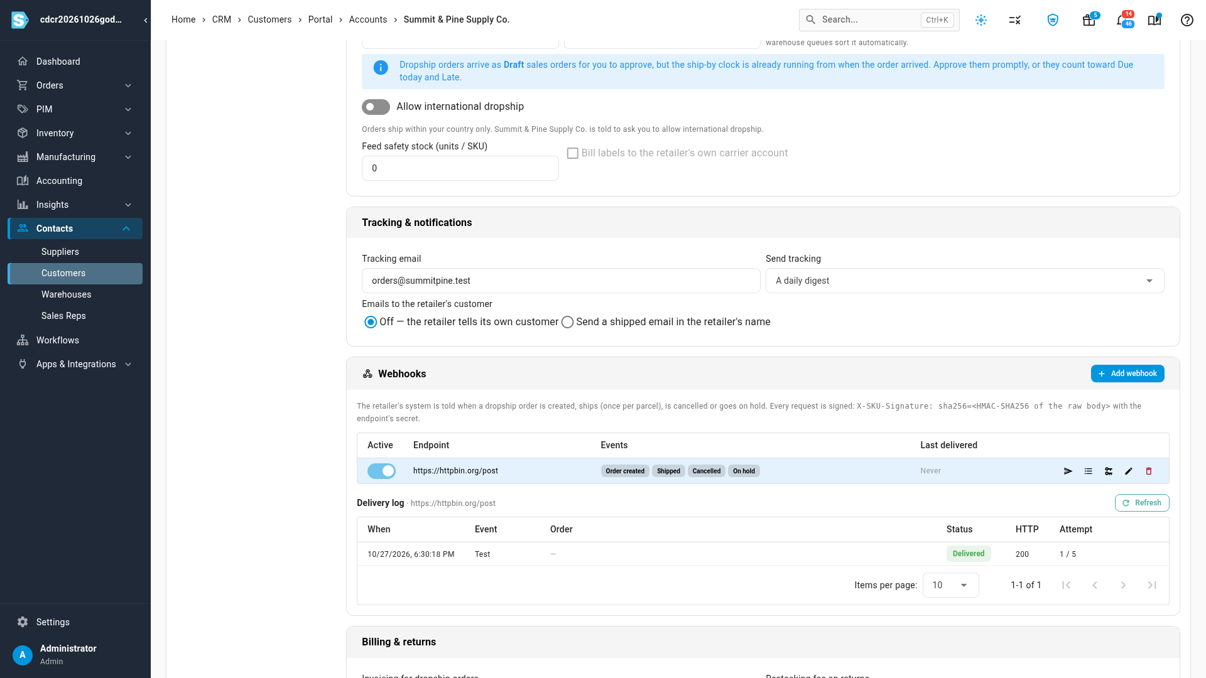Focus the Search box in the header

click(879, 20)
